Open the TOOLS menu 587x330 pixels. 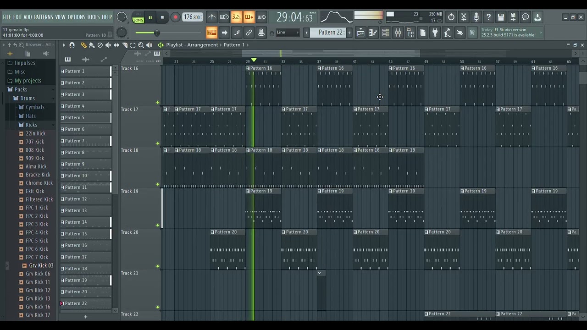point(93,17)
